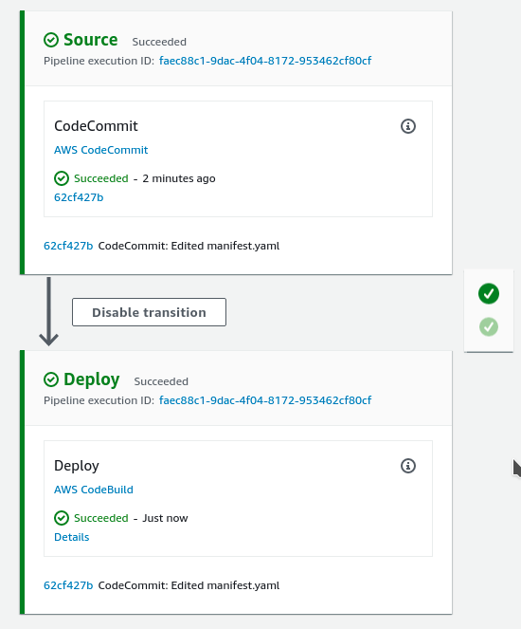Open commit 62cf427b link at Deploy stage footer
The height and width of the screenshot is (629, 521).
click(68, 585)
